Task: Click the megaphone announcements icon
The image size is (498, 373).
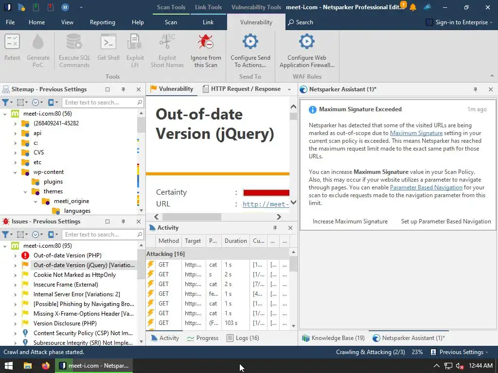Action: point(427,7)
